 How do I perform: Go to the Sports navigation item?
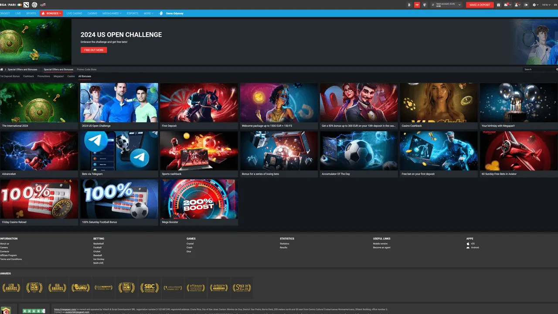pyautogui.click(x=31, y=14)
